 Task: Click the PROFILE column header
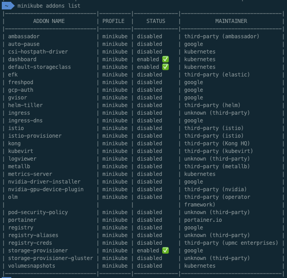pos(113,21)
